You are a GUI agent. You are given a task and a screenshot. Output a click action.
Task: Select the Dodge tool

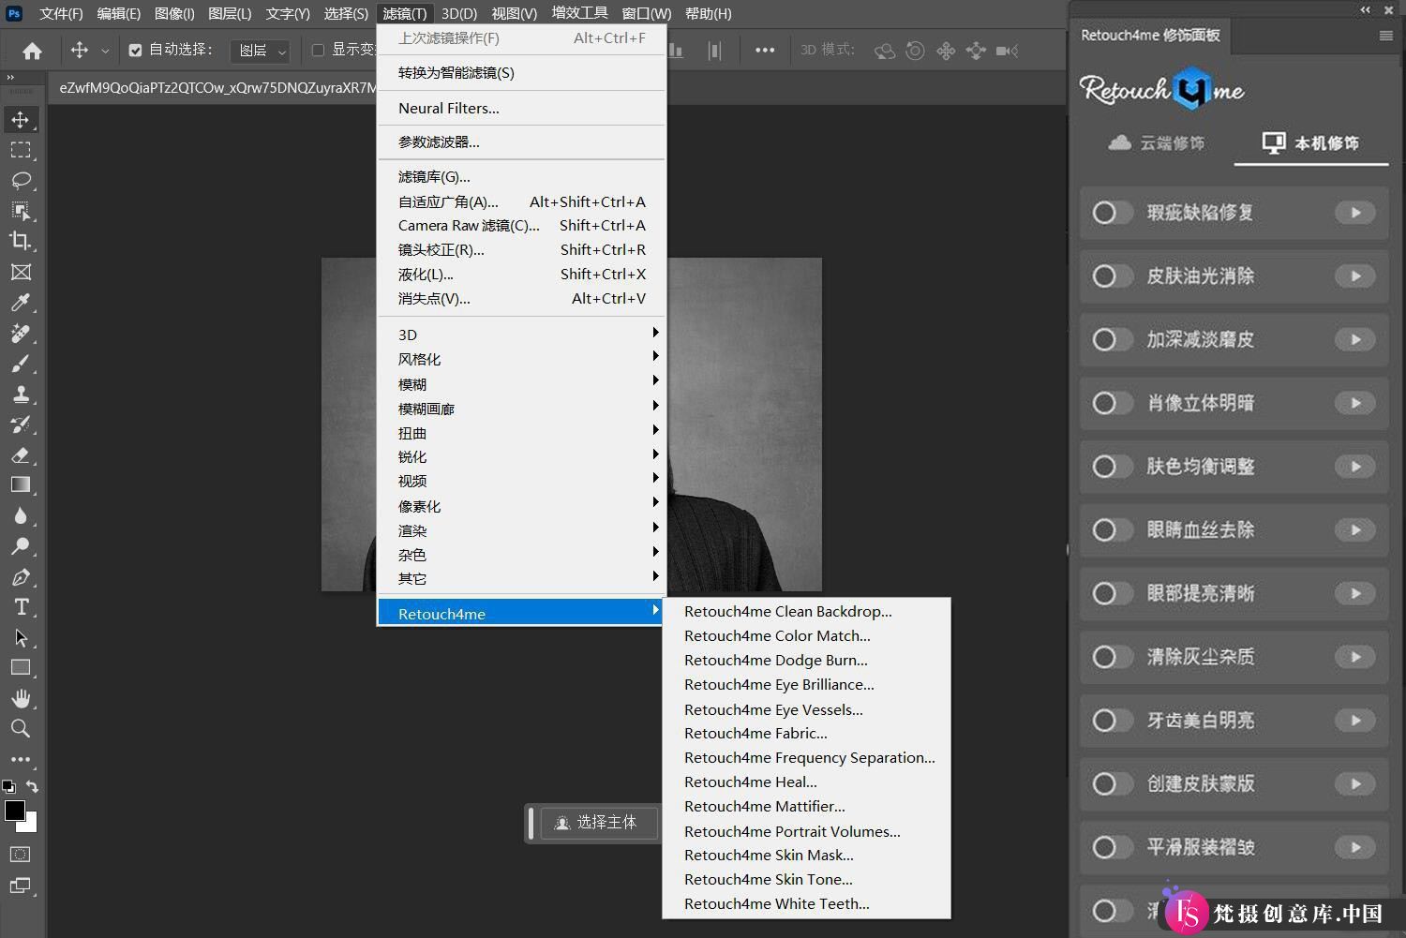tap(21, 545)
